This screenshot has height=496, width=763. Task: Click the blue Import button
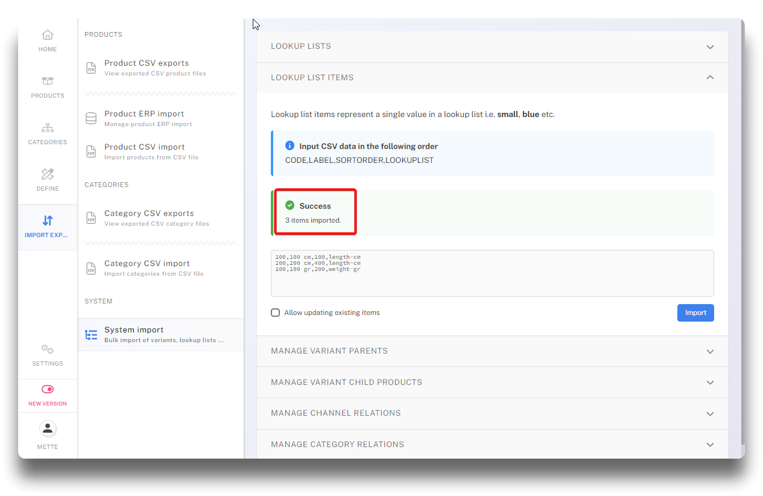point(695,313)
